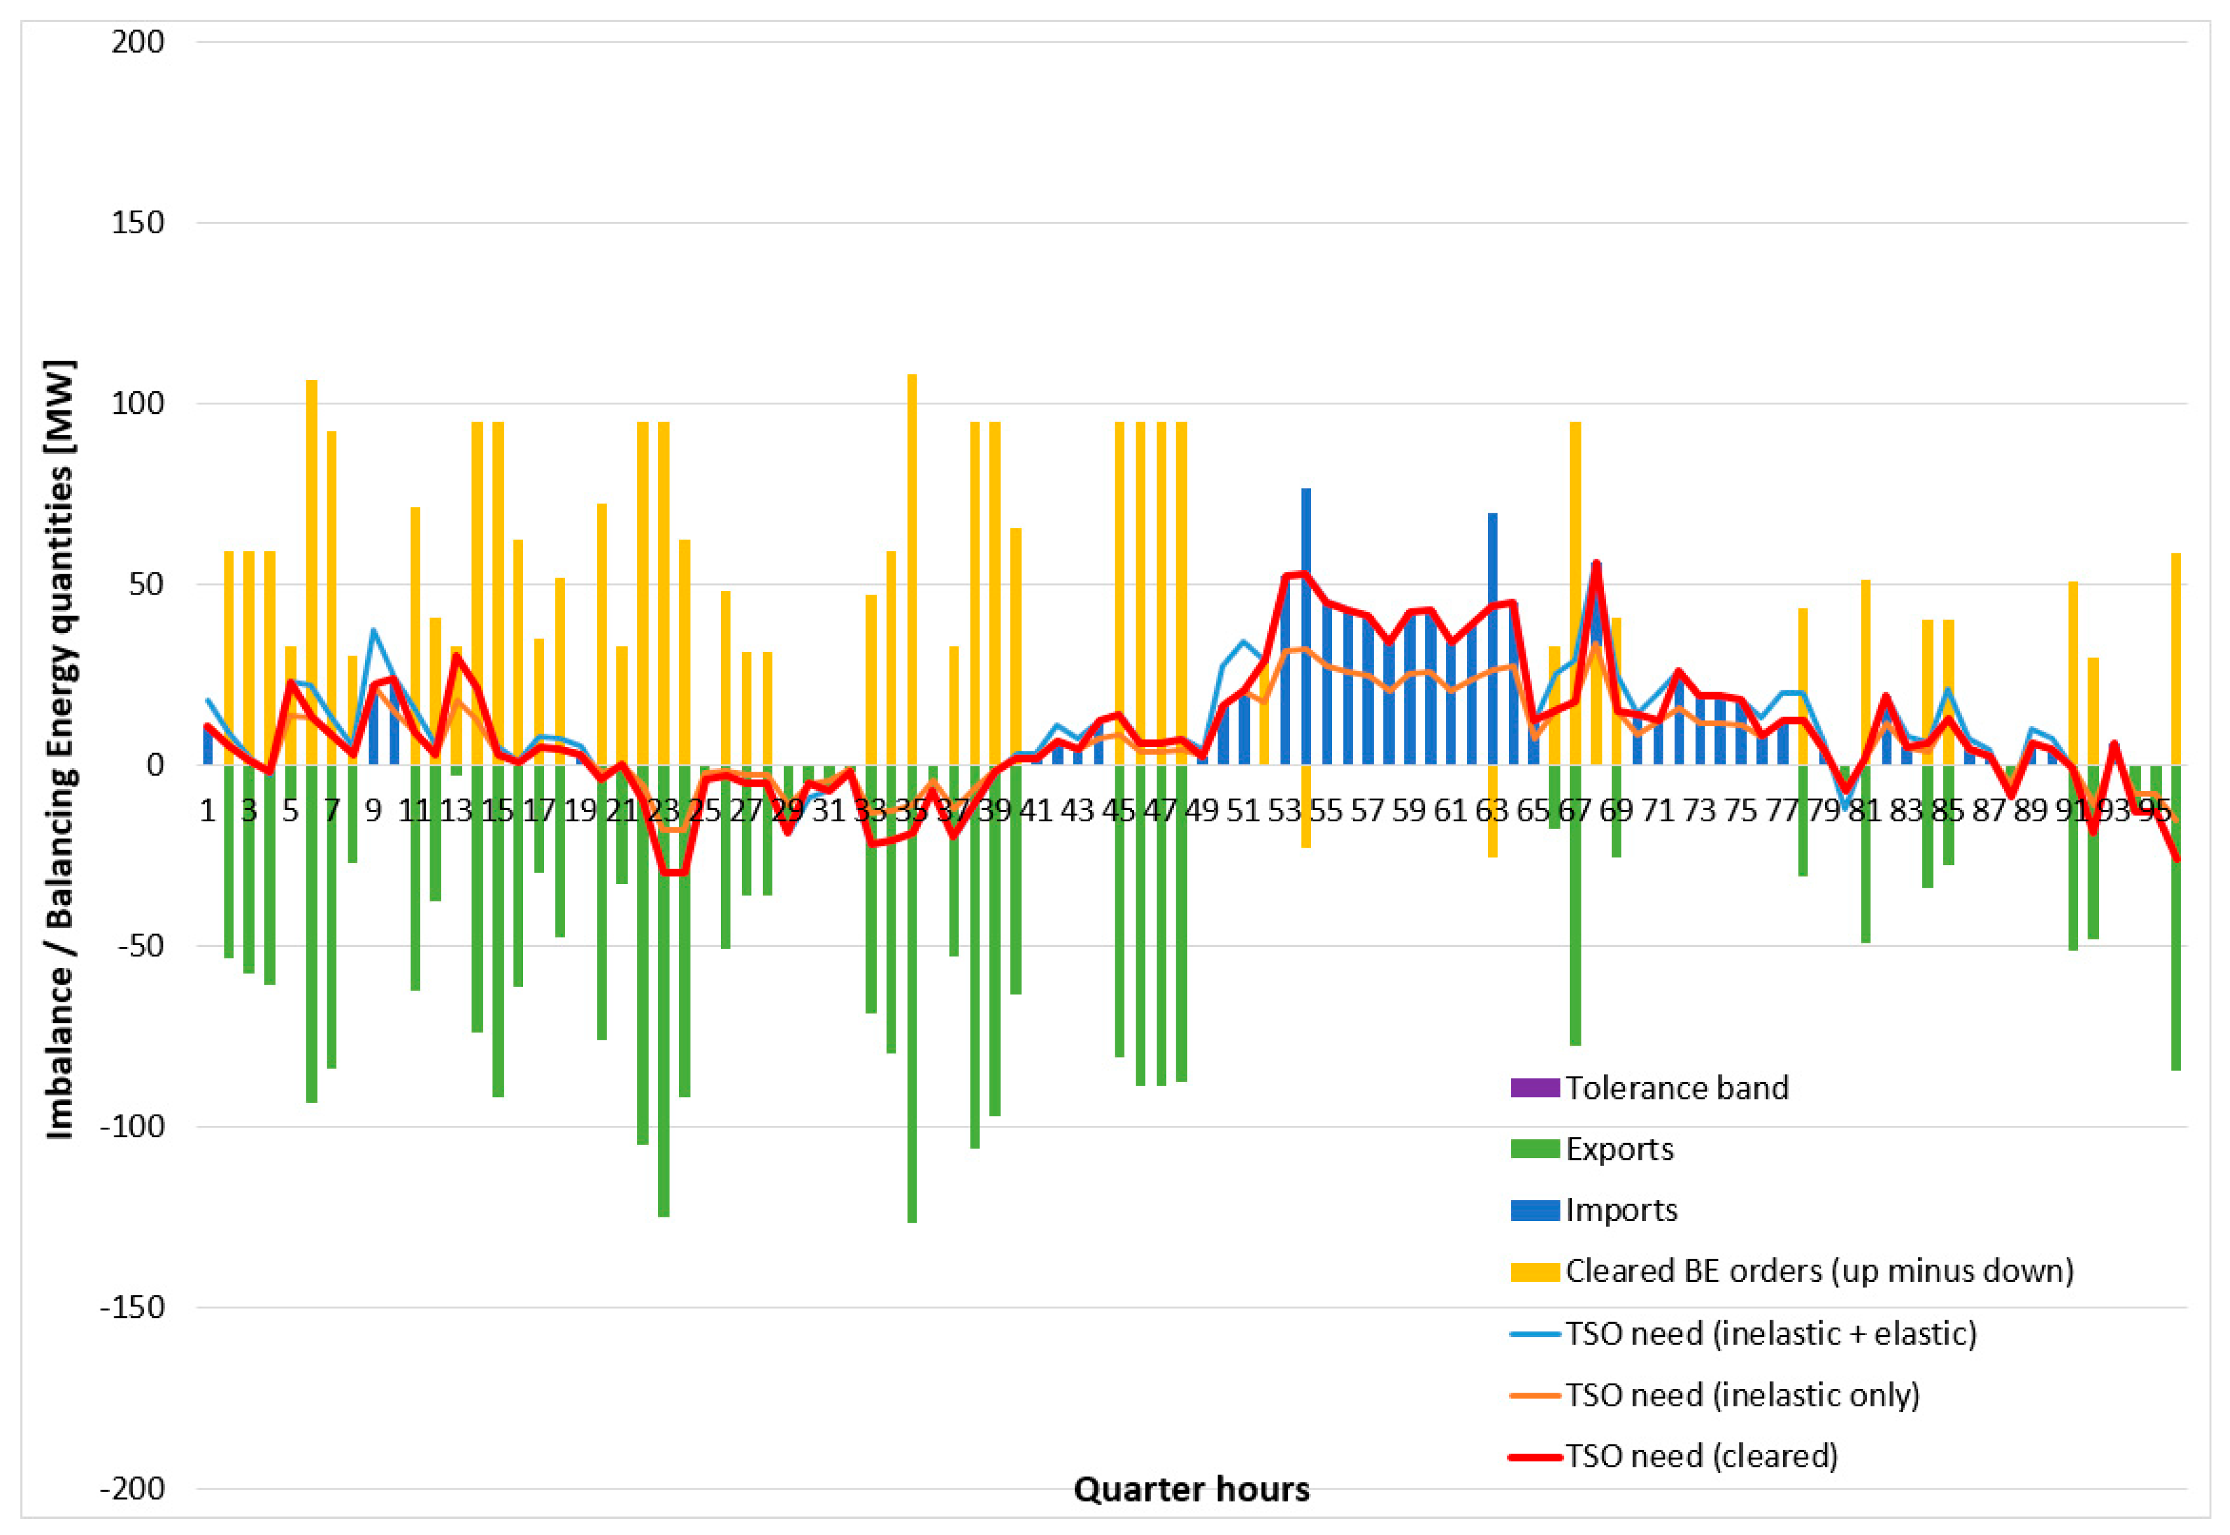Image resolution: width=2230 pixels, height=1535 pixels.
Task: Select the Quarter hours axis title
Action: [1191, 1489]
